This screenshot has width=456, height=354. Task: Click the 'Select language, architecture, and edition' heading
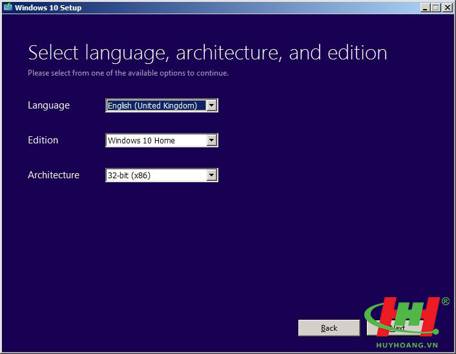207,53
